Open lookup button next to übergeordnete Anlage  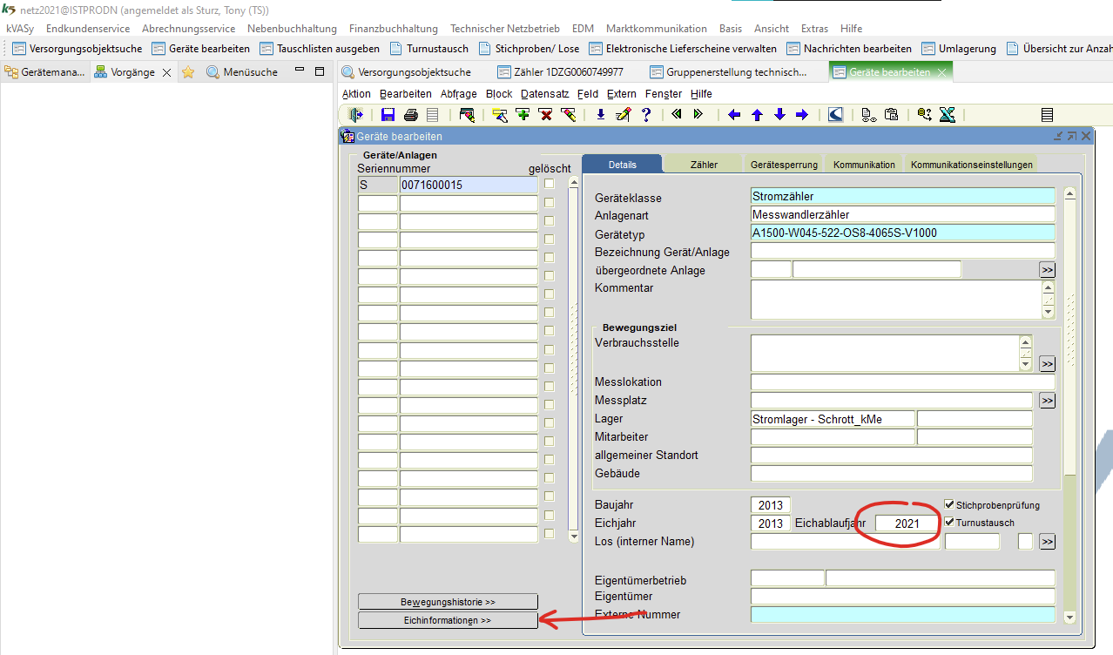(x=1047, y=270)
